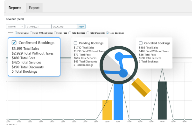Click the '$36 Total Fees' text
The height and width of the screenshot is (132, 196).
click(147, 55)
